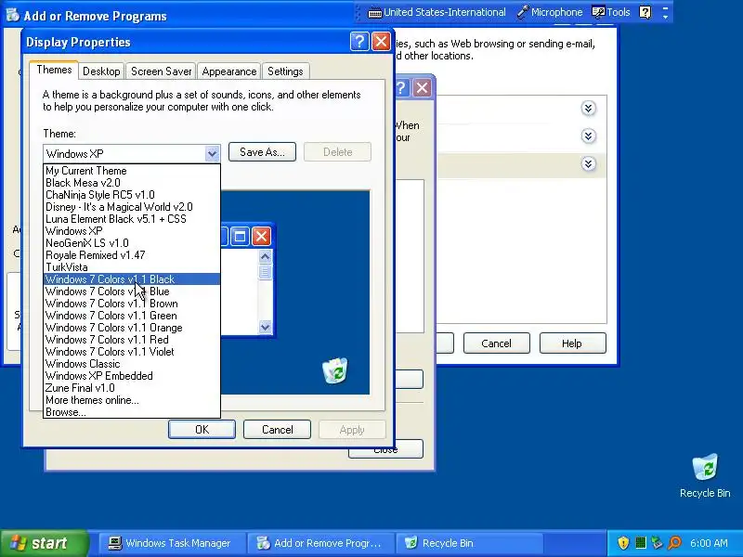Click the Recycle Bin desktop icon
Viewport: 743px width, 557px height.
[x=705, y=476]
